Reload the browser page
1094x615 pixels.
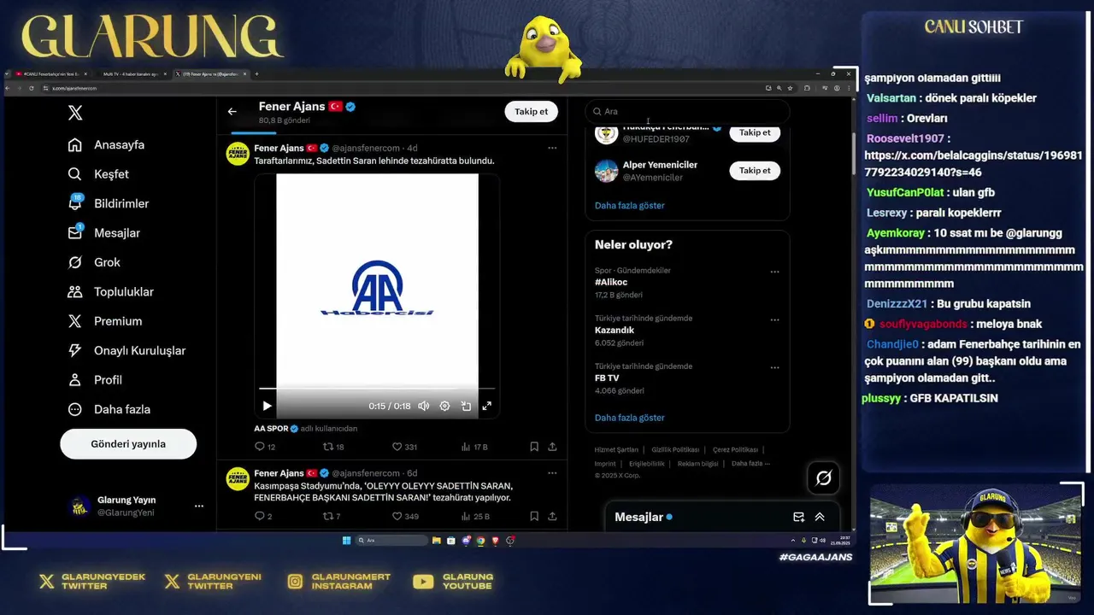coord(32,88)
